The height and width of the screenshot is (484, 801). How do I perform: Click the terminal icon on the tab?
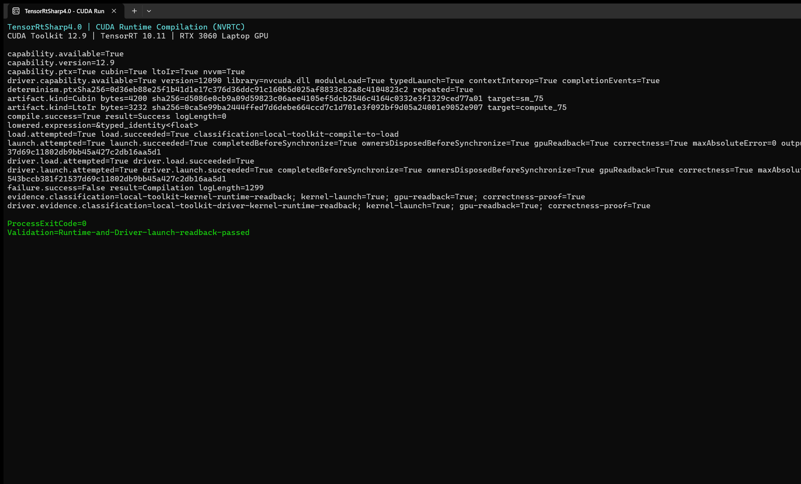tap(16, 11)
